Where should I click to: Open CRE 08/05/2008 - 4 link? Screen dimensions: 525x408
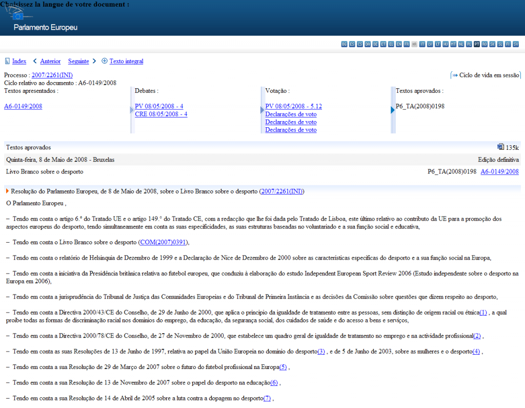point(160,114)
